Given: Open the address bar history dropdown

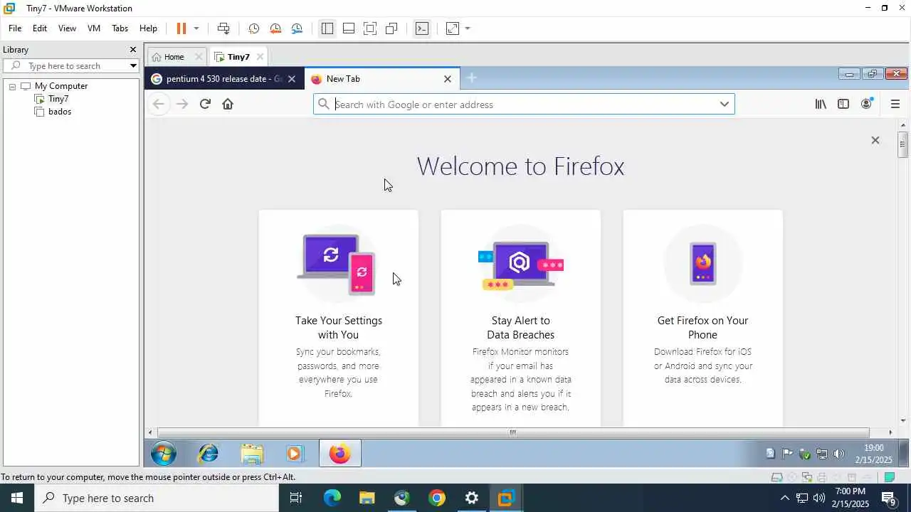Looking at the screenshot, I should pyautogui.click(x=724, y=105).
